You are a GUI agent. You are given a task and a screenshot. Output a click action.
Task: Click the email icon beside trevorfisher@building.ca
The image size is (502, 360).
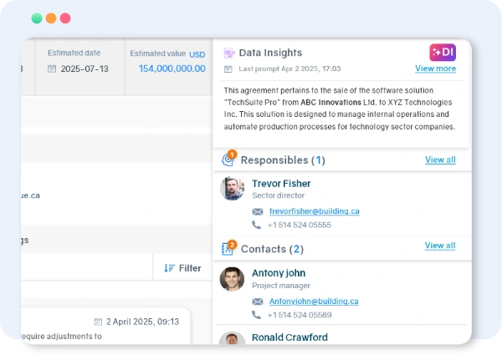[257, 211]
